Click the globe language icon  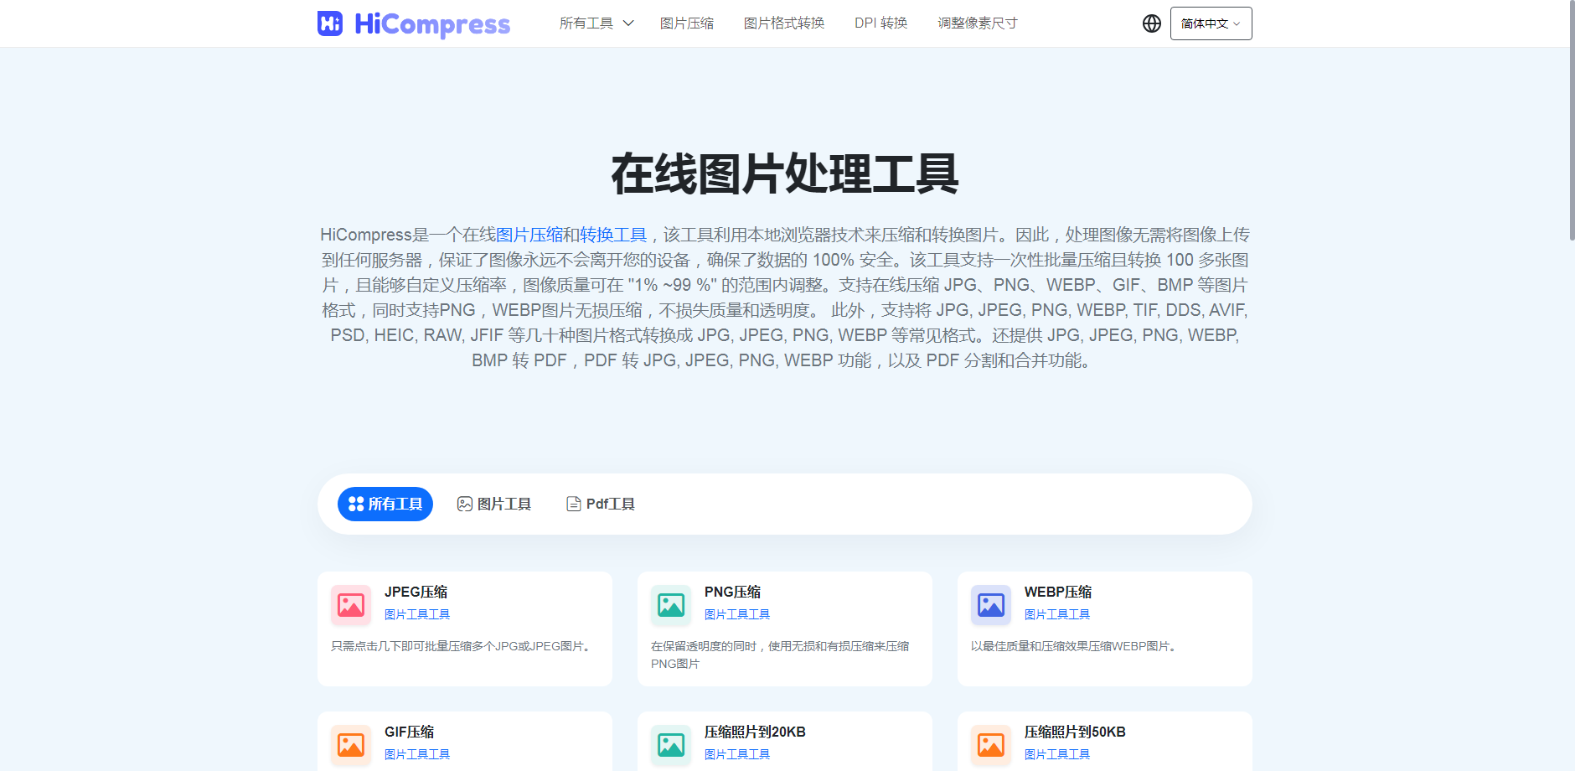[x=1152, y=23]
